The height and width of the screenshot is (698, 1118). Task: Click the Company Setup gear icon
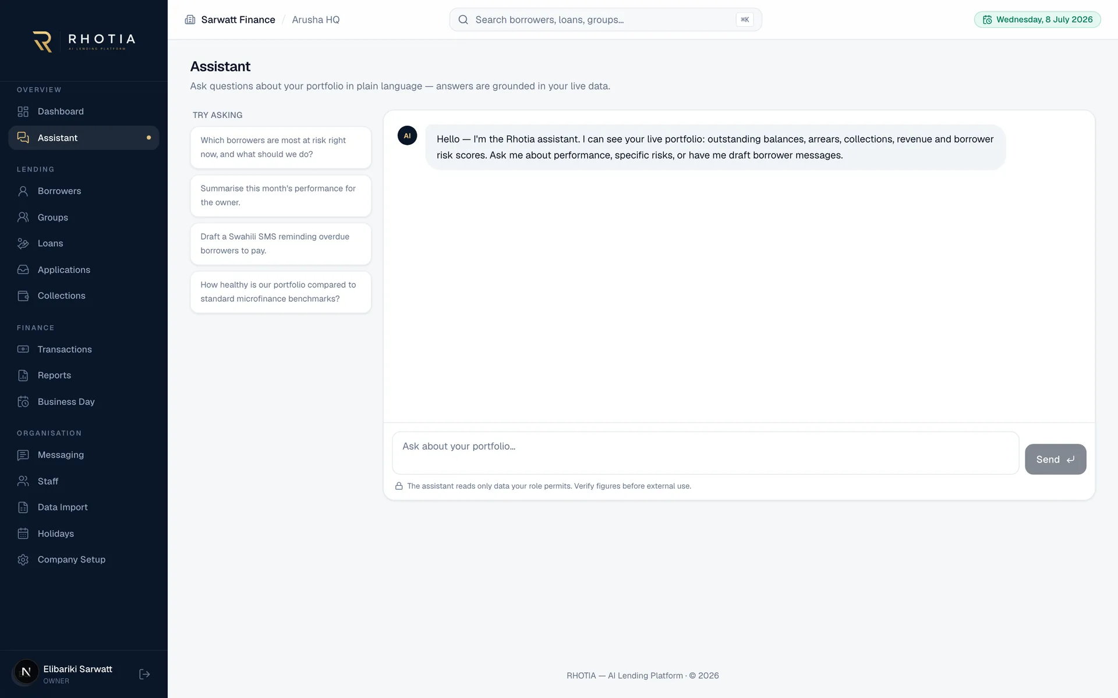tap(23, 560)
